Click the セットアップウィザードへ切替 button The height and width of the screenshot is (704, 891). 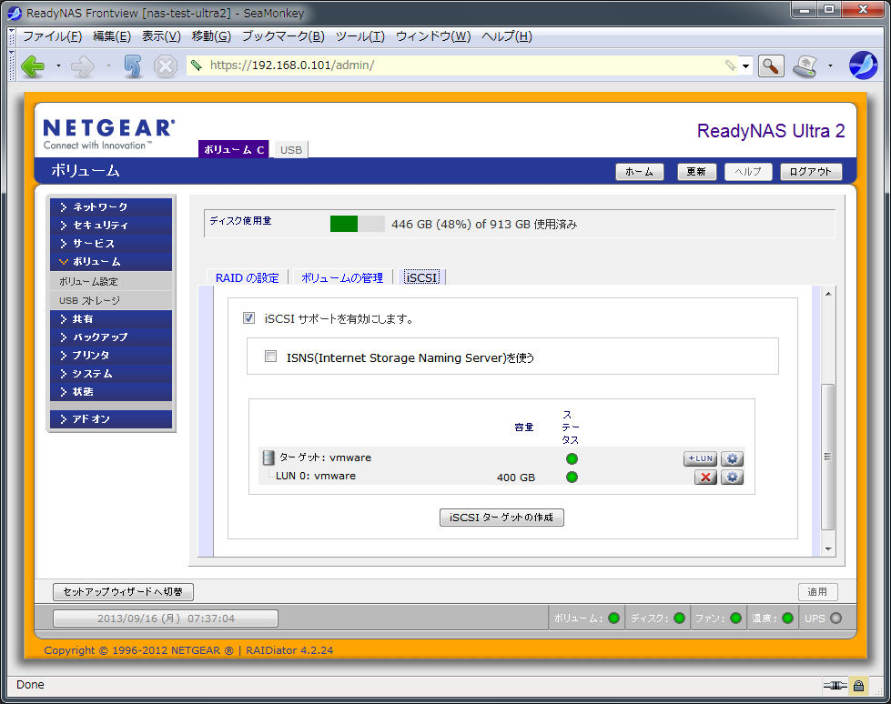coord(123,591)
